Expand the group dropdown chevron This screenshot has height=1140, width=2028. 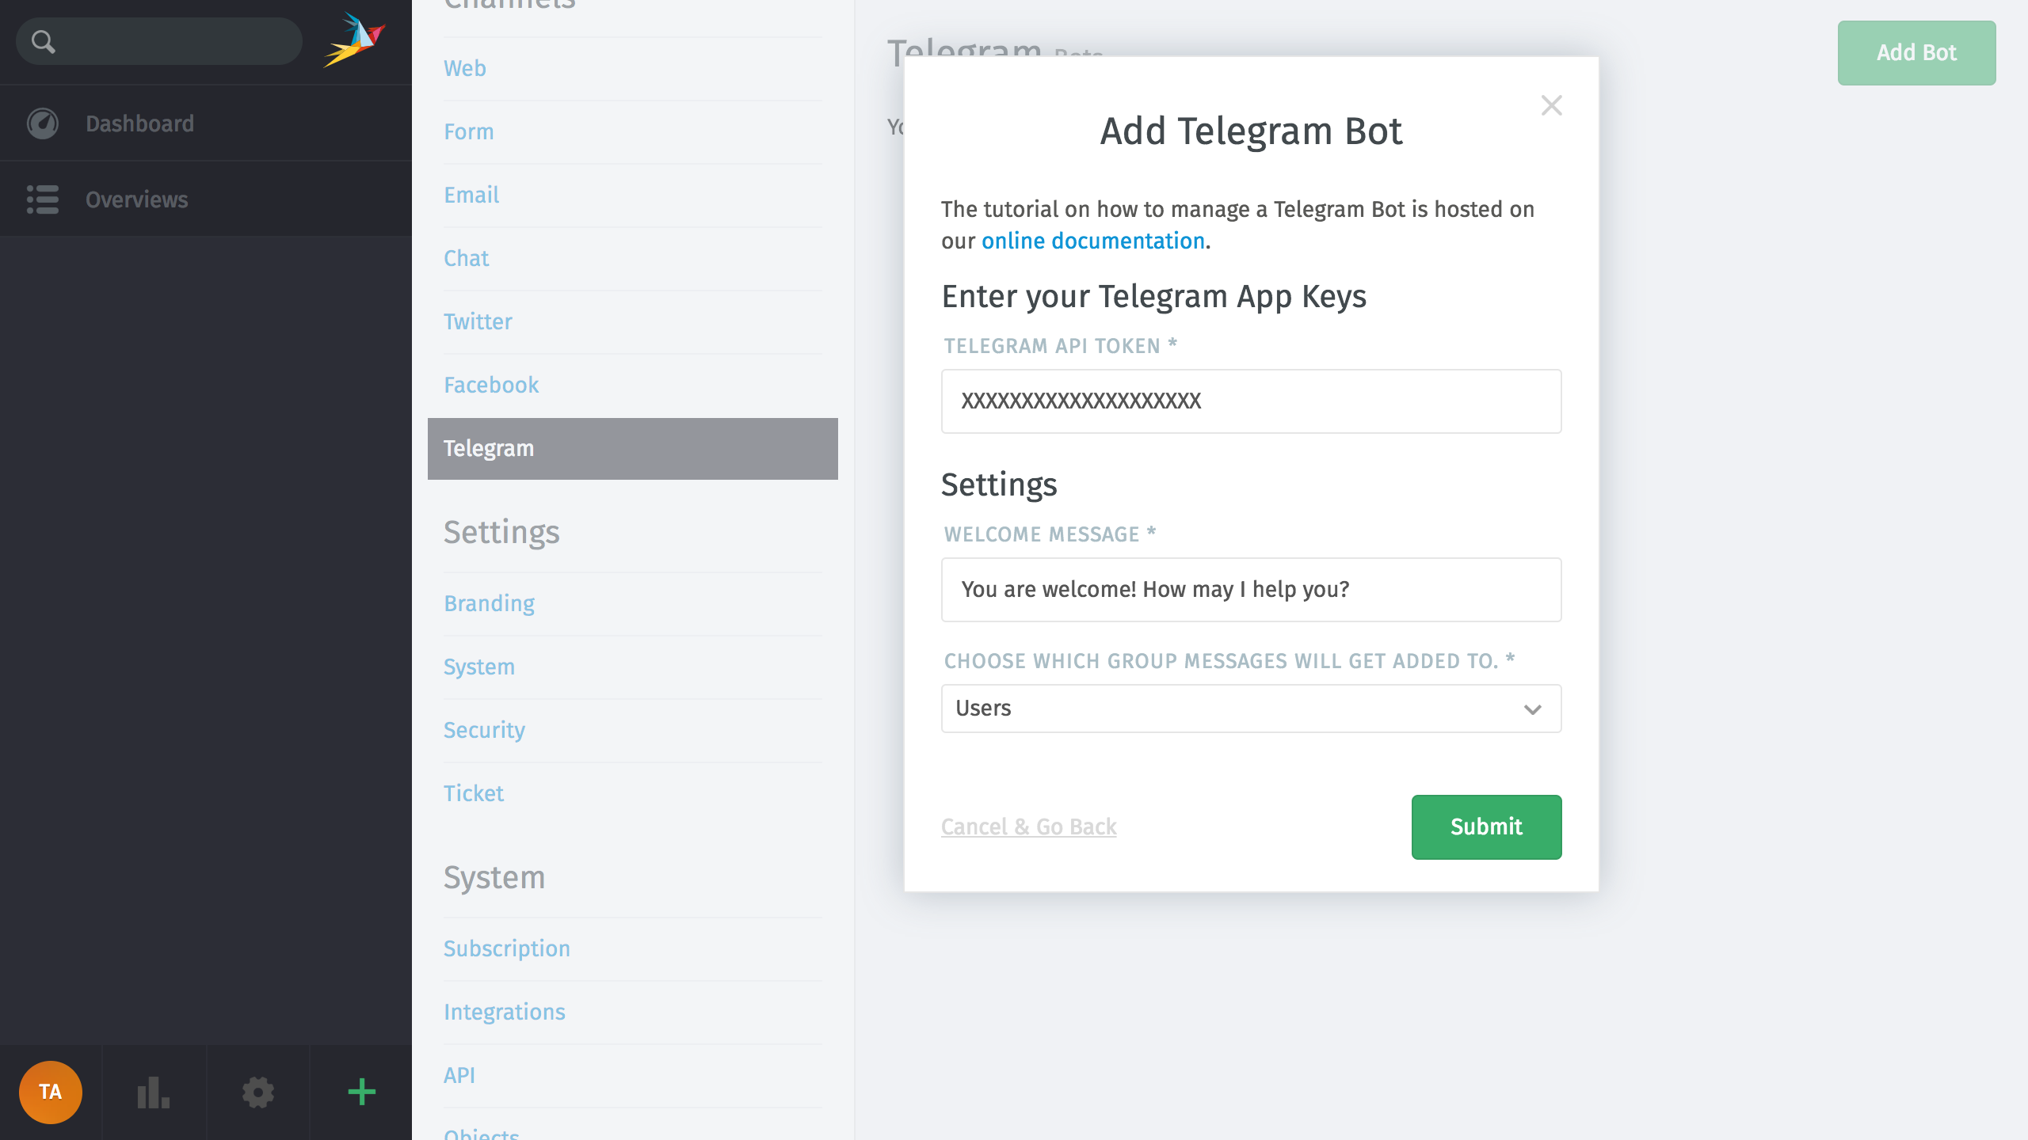tap(1533, 709)
